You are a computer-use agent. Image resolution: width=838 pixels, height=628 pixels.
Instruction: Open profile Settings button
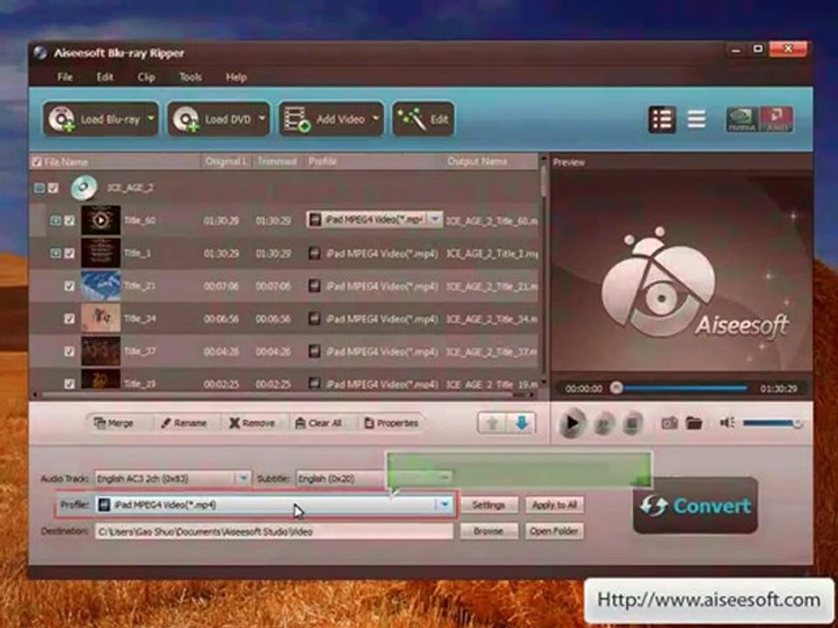489,505
